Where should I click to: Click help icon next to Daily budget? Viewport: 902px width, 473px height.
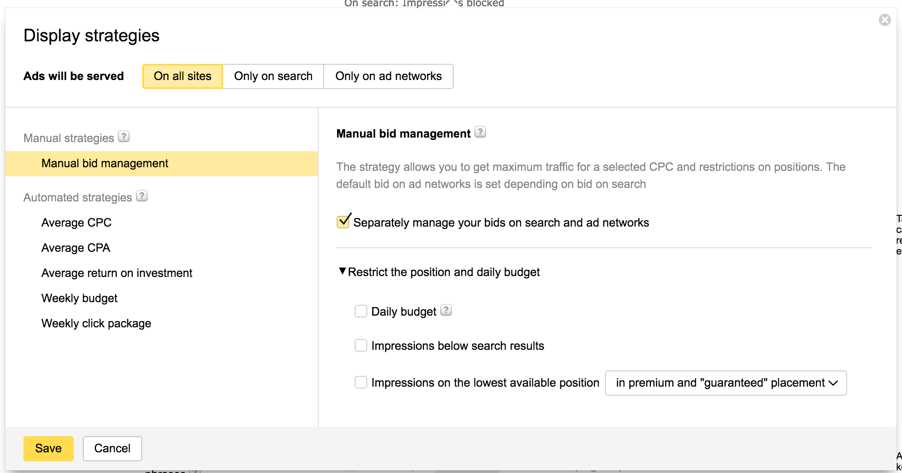pyautogui.click(x=446, y=310)
